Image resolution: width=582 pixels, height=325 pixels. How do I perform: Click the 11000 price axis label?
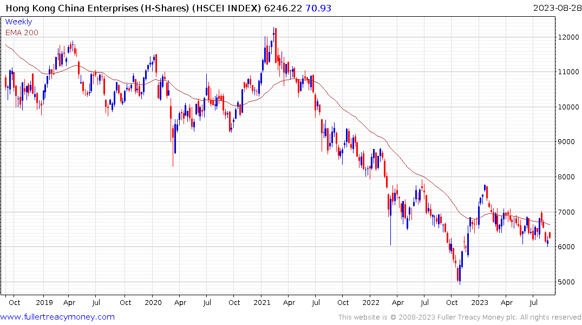click(568, 72)
